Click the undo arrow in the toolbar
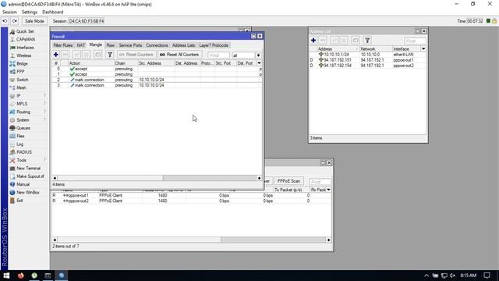 [5, 21]
